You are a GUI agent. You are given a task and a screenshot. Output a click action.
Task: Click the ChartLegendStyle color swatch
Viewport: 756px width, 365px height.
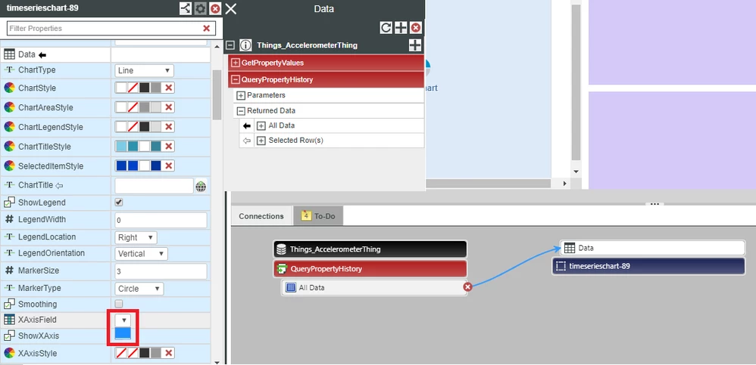[139, 127]
